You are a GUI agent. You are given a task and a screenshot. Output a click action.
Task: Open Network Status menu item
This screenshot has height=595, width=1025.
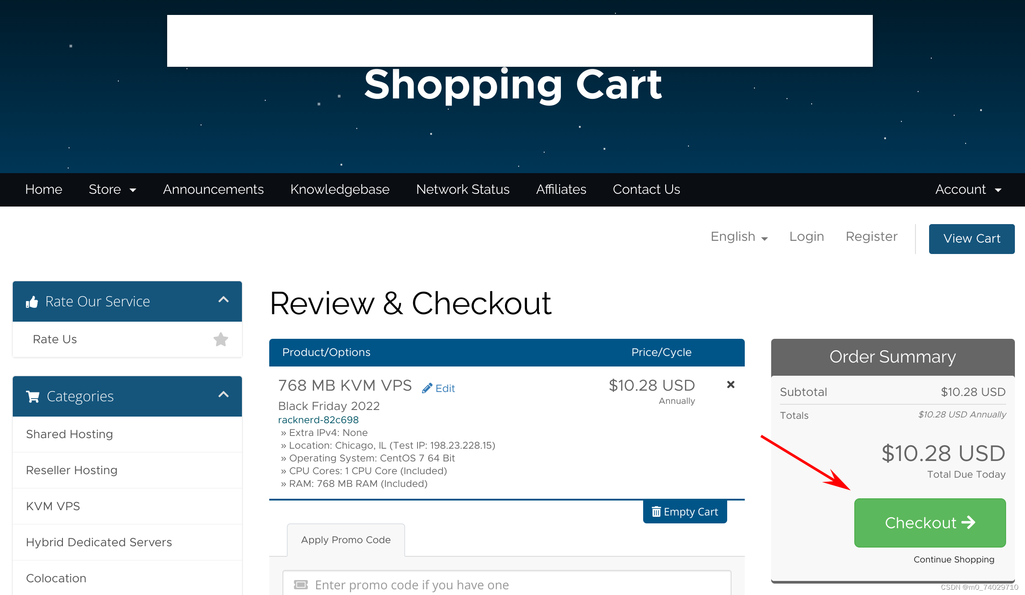pyautogui.click(x=462, y=189)
